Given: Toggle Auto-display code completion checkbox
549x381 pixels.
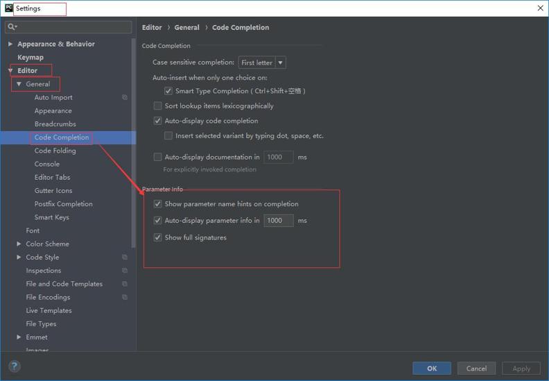Looking at the screenshot, I should point(157,121).
